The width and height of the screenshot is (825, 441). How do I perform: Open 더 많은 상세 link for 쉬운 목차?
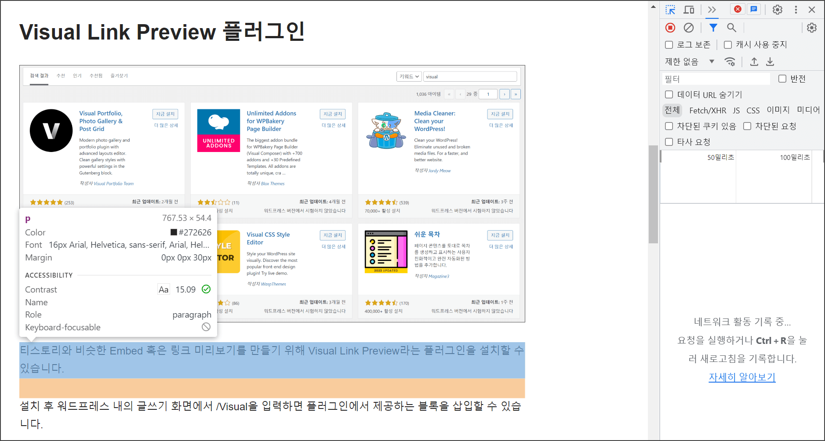coord(501,246)
